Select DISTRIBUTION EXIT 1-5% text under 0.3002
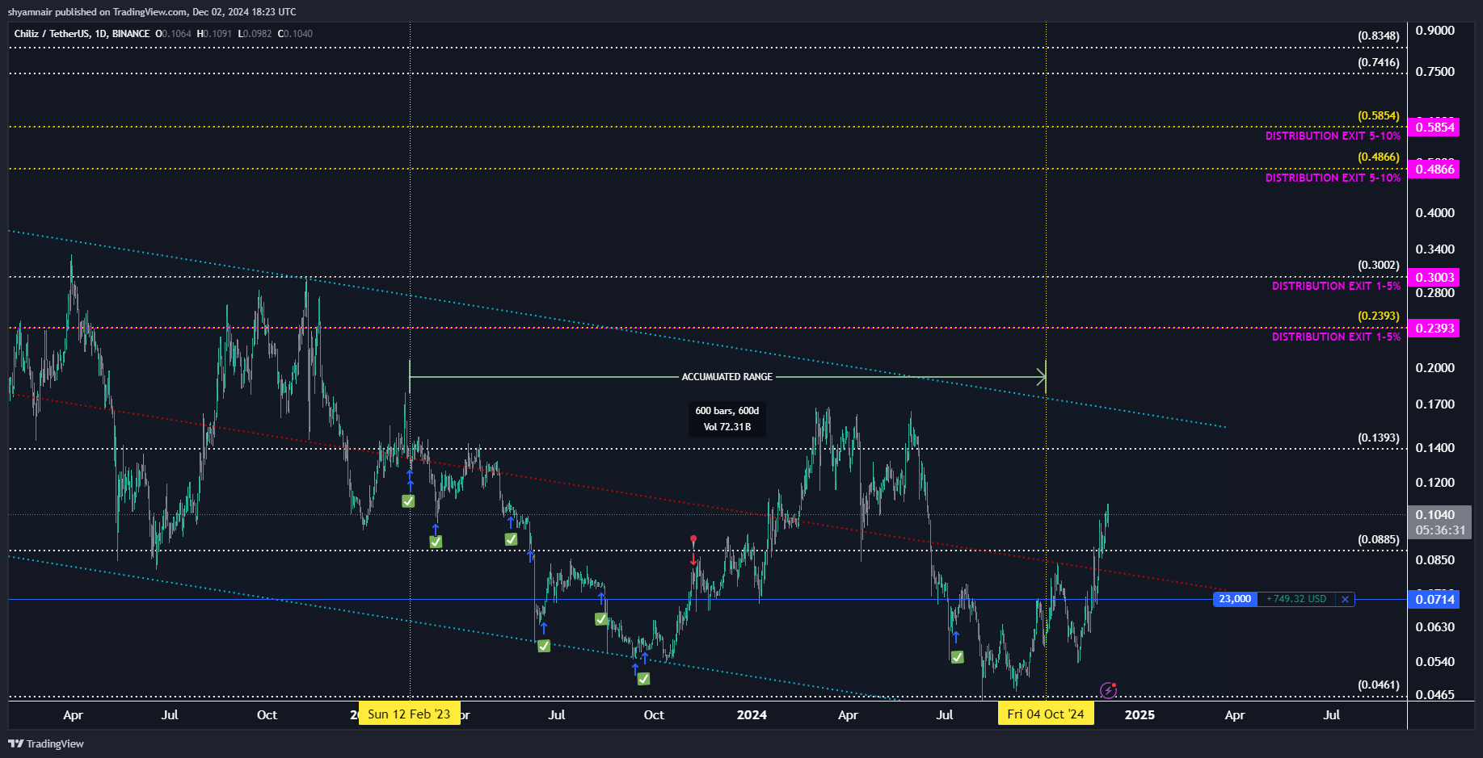 1336,287
